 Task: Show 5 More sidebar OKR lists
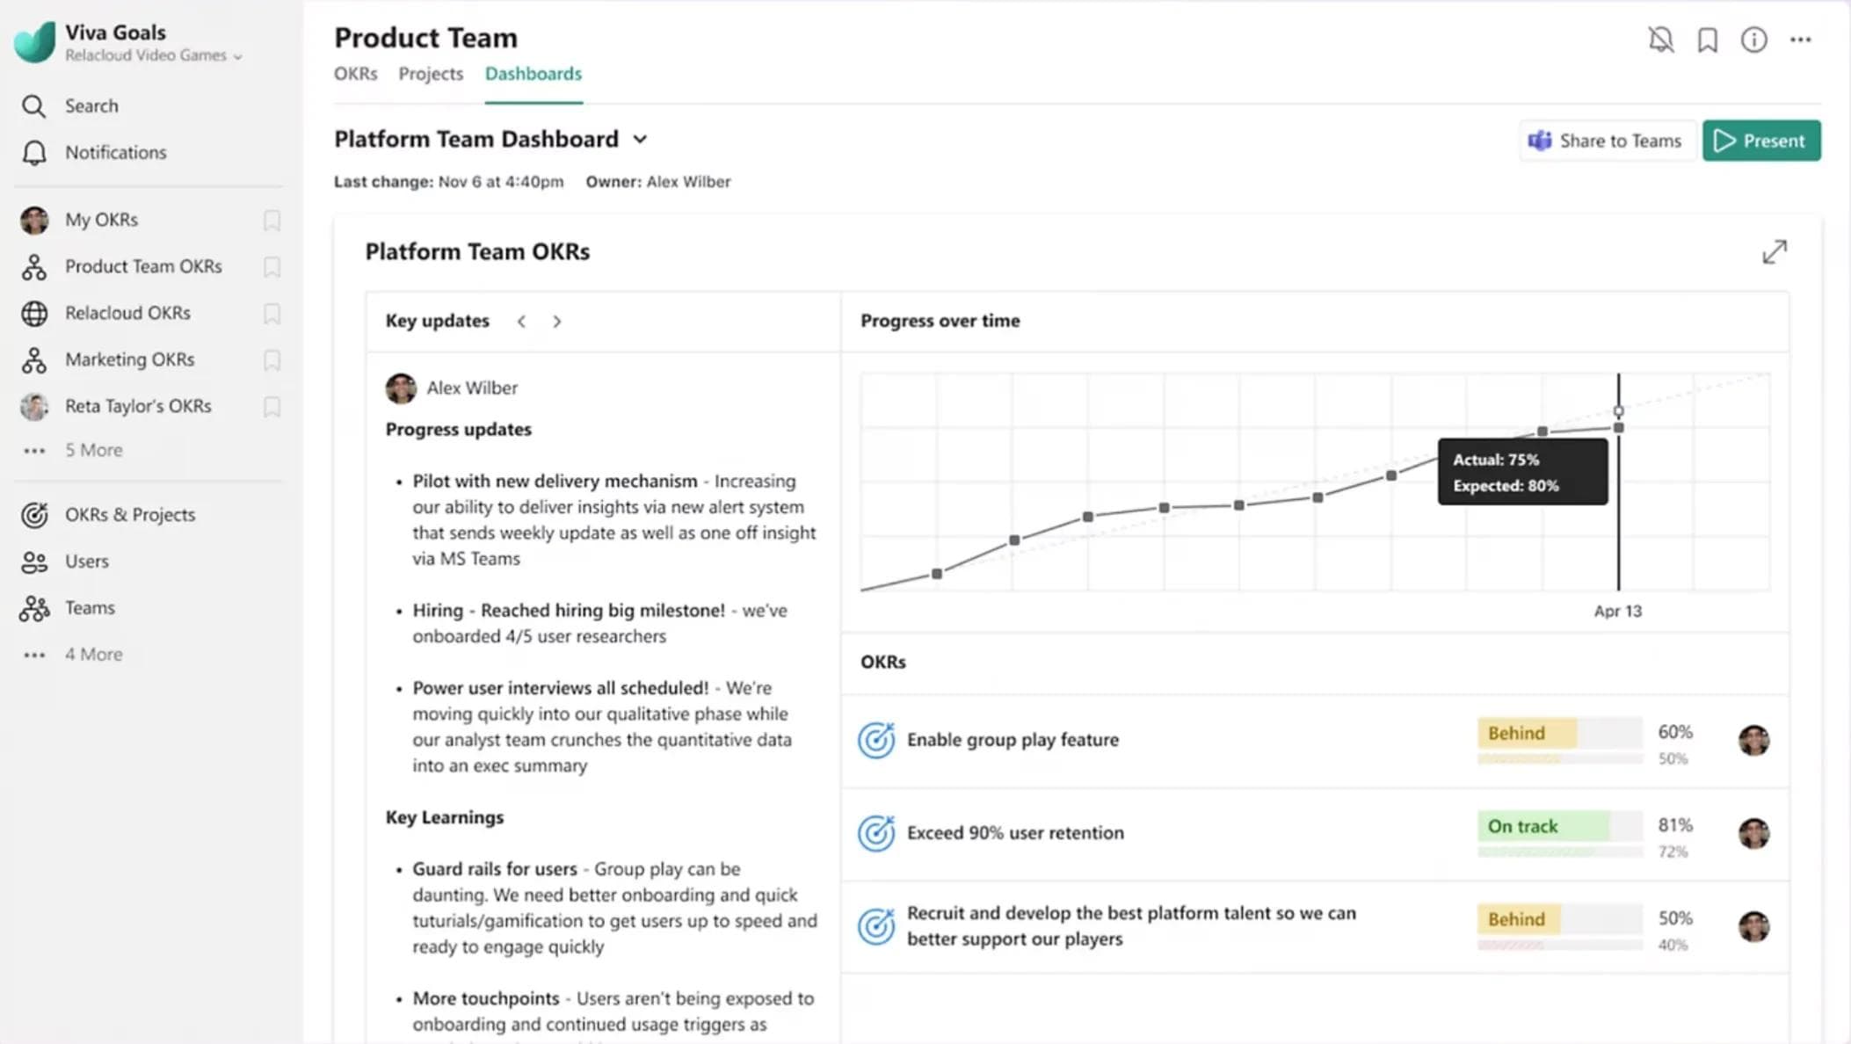(x=92, y=449)
